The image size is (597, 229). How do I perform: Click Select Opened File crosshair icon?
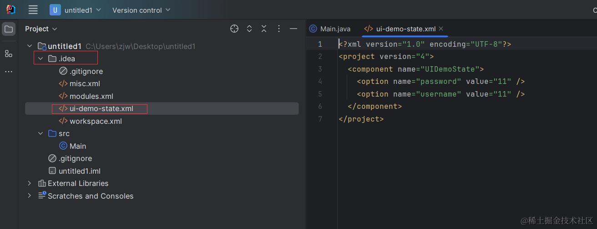pyautogui.click(x=234, y=29)
